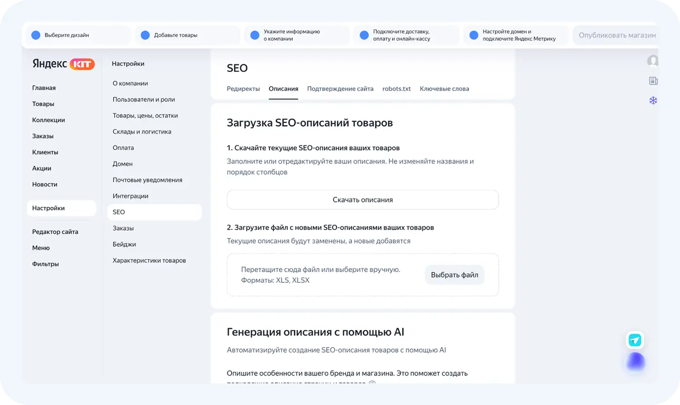Go to Редактор сайта in the sidebar
The height and width of the screenshot is (405, 680).
pyautogui.click(x=55, y=232)
